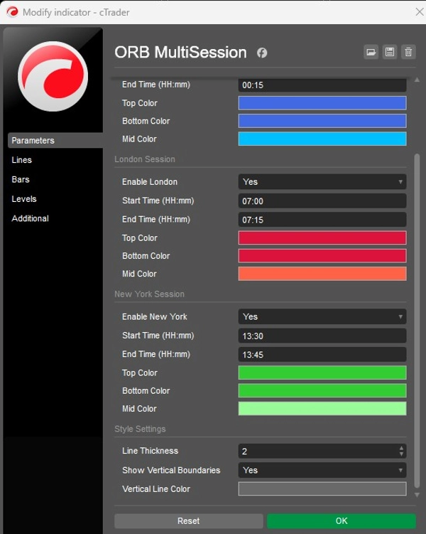This screenshot has height=534, width=426.
Task: Click the scrollbar down arrow
Action: (417, 495)
